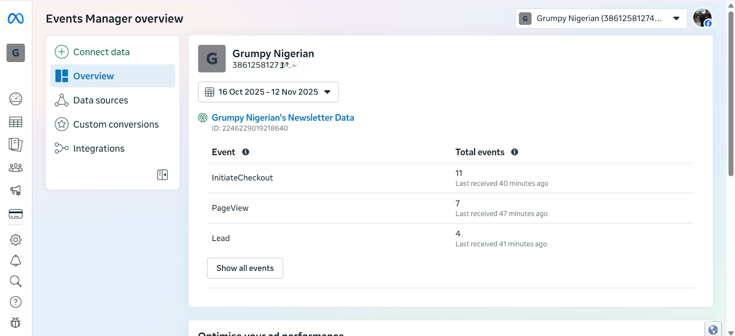The height and width of the screenshot is (336, 735).
Task: Click the PageView event row
Action: coord(451,208)
